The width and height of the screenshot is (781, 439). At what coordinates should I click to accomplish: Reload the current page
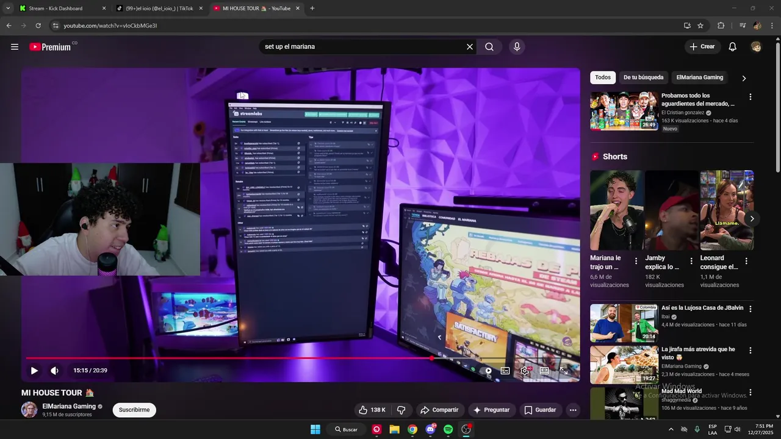38,26
